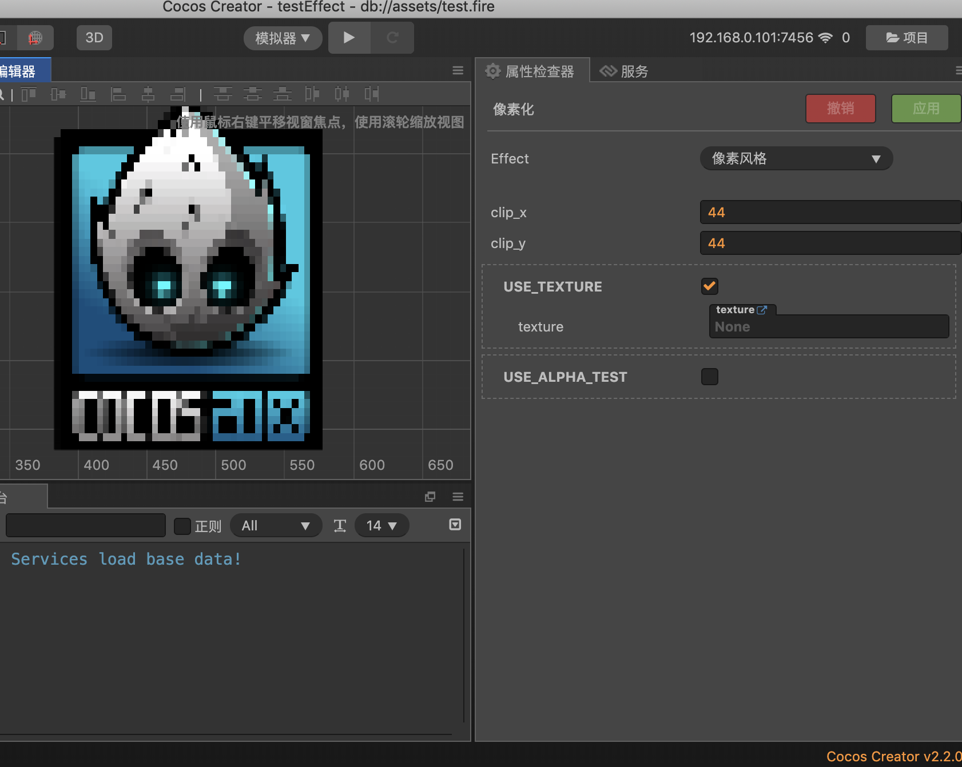Distribute nodes by horizontal centers
The image size is (962, 767).
342,94
